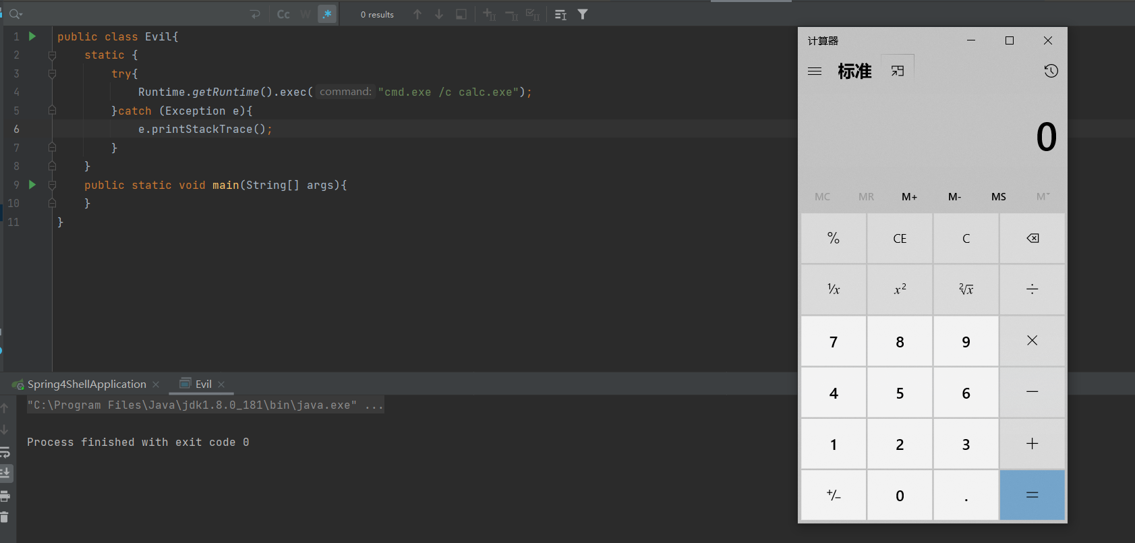
Task: Switch to Spring4ShellApplication run tab
Action: (86, 384)
